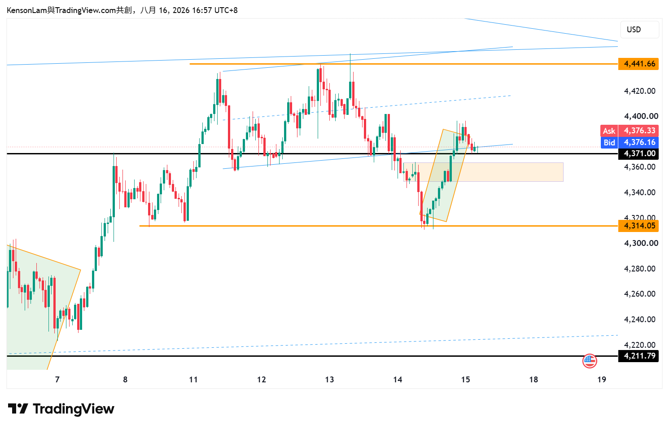
Task: Click the 4,300.00 price axis label
Action: [x=641, y=243]
